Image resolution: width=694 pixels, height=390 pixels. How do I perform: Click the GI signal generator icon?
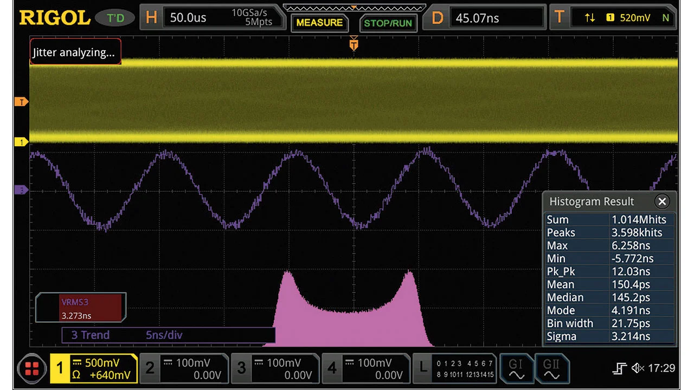coord(515,369)
